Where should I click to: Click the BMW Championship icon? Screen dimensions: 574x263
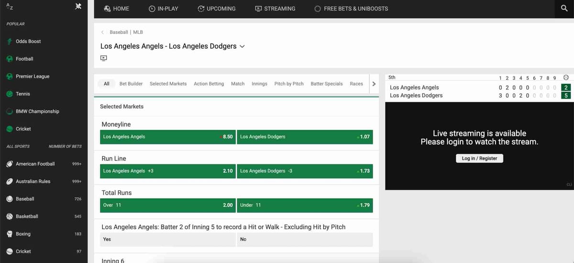(10, 111)
